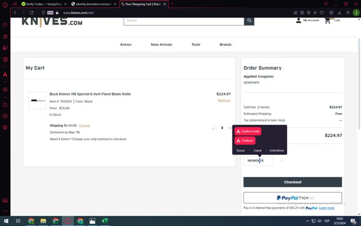Open Tools navigation menu
The width and height of the screenshot is (361, 226).
[196, 45]
